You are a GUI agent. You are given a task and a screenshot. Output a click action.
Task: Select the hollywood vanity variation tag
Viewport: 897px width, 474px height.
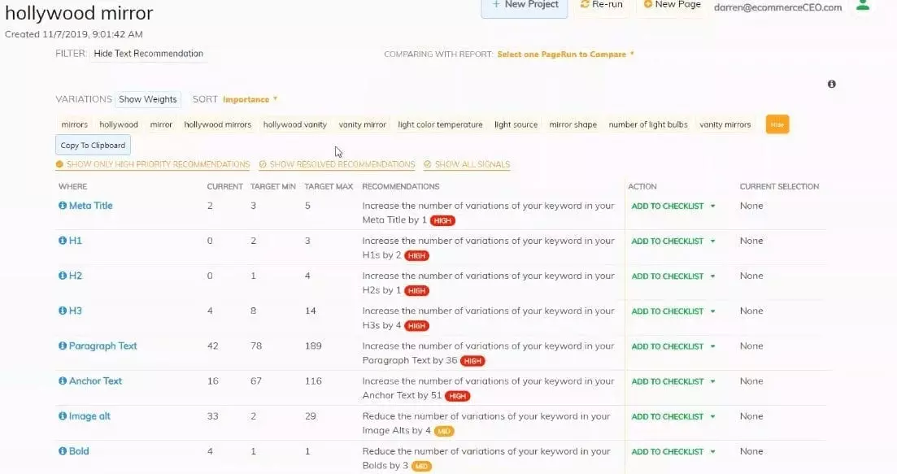294,124
